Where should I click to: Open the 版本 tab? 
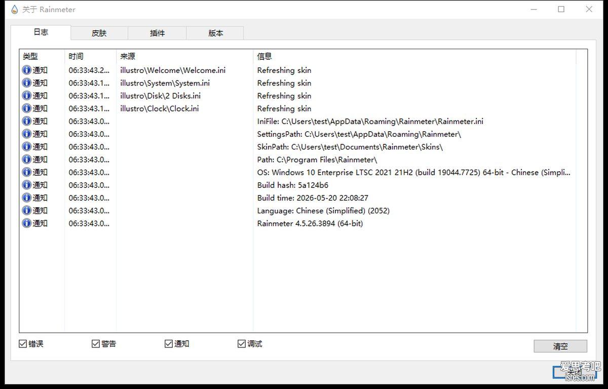point(215,33)
